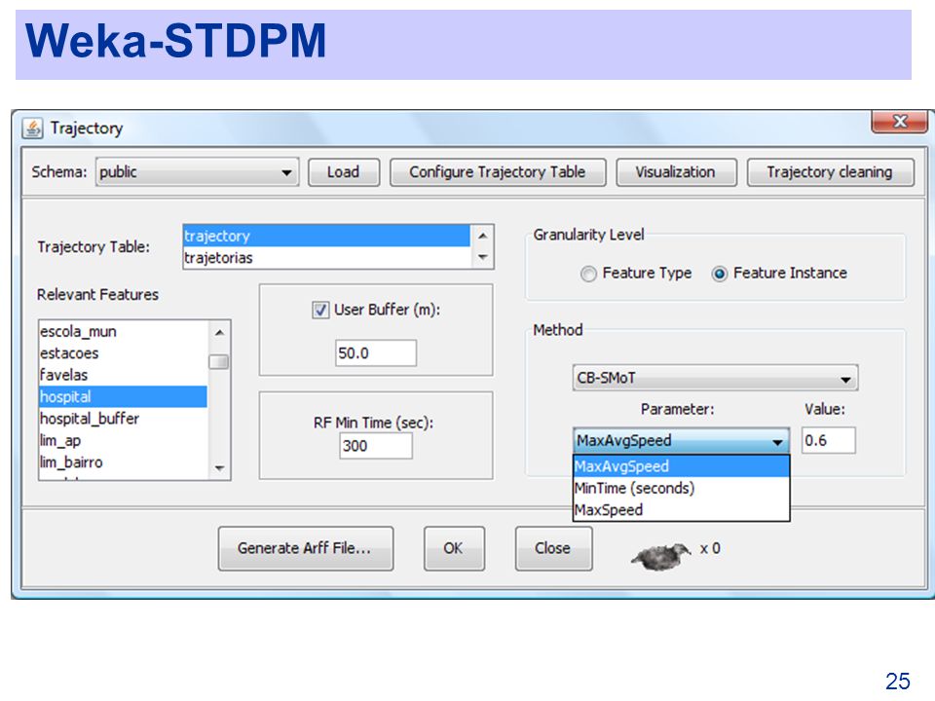Collapse the Parameter combo box showing MaxAvgSpeed
Image resolution: width=935 pixels, height=701 pixels.
pos(681,440)
